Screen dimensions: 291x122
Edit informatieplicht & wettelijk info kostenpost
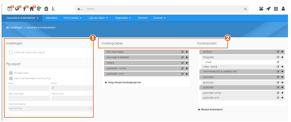tap(278, 71)
